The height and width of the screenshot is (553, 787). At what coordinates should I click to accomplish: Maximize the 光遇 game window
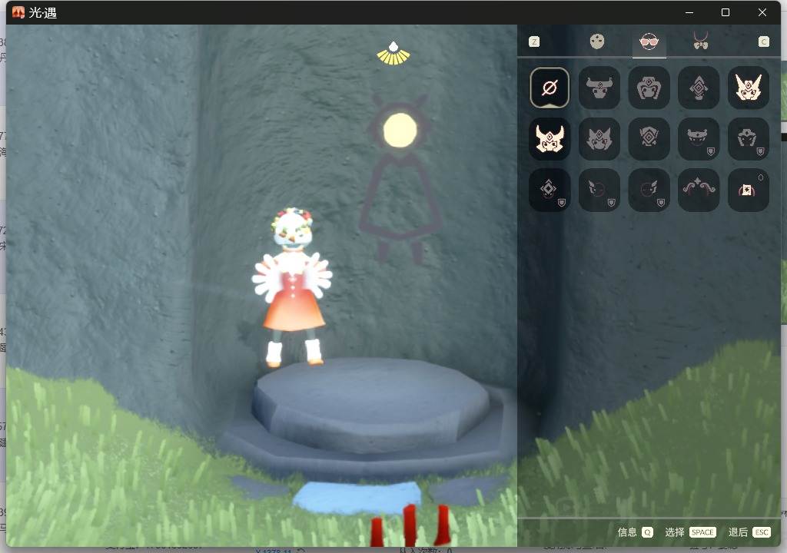726,12
